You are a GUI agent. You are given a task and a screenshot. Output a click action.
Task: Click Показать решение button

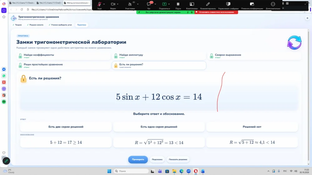pos(178,159)
